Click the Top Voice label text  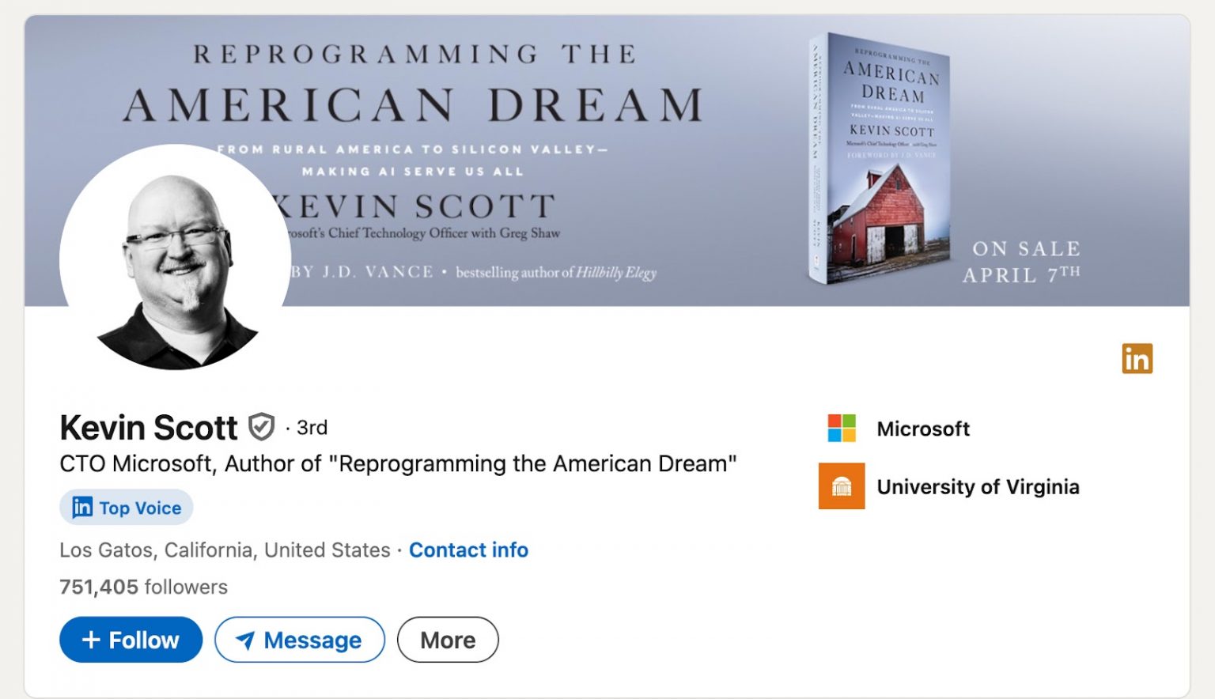point(140,508)
